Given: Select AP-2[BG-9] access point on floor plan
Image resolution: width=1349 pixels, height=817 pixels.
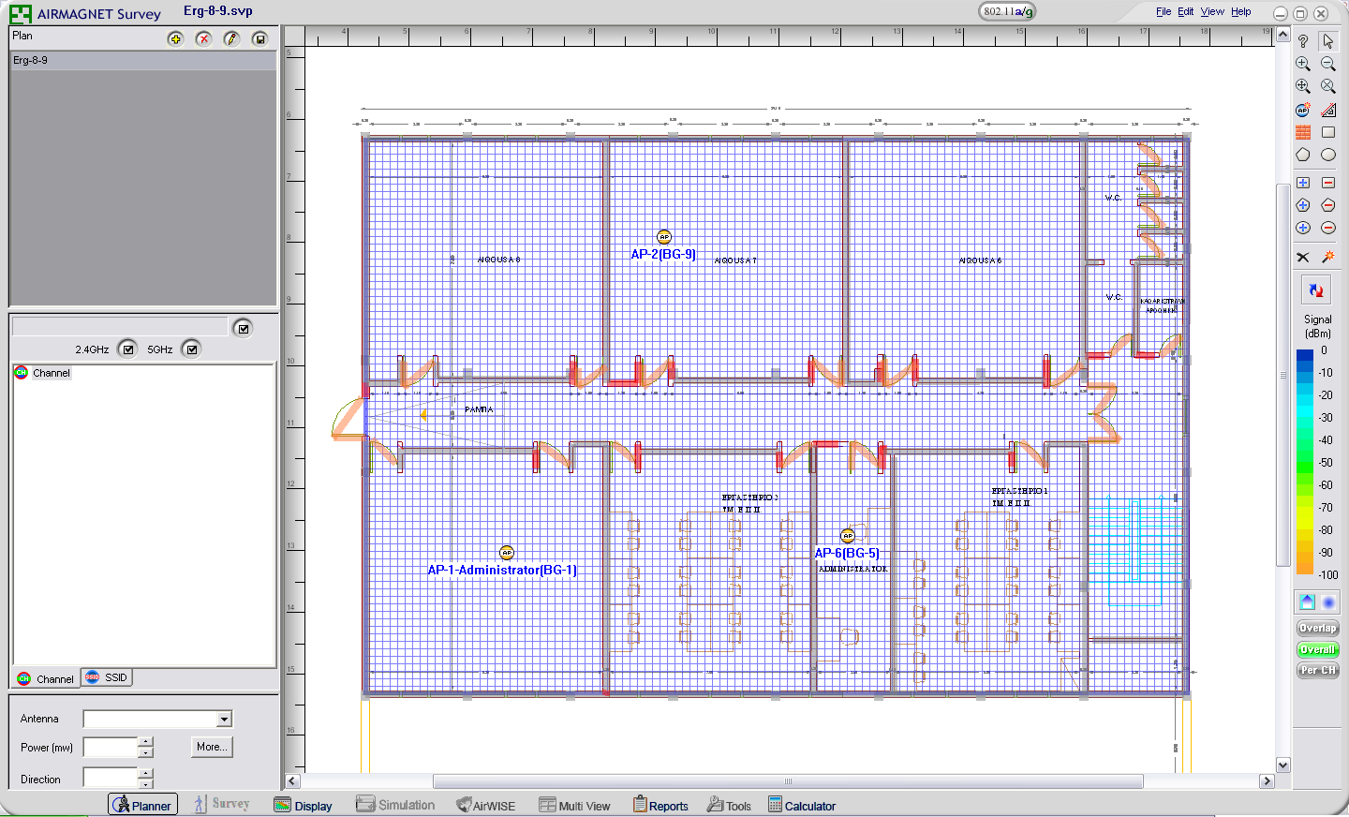Looking at the screenshot, I should (x=664, y=237).
